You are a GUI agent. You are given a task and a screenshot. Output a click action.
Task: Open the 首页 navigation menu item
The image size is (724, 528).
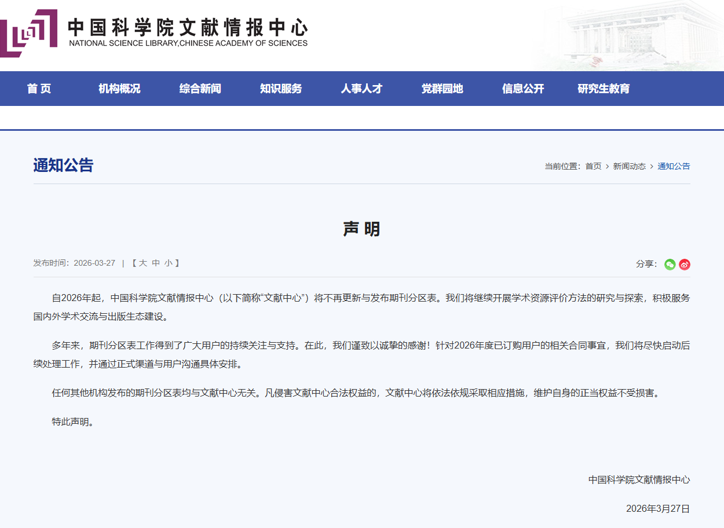click(x=39, y=89)
